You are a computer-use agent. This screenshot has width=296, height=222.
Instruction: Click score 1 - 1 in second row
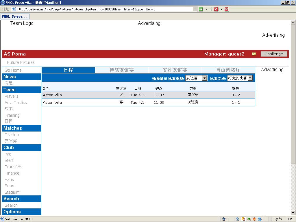coord(236,103)
